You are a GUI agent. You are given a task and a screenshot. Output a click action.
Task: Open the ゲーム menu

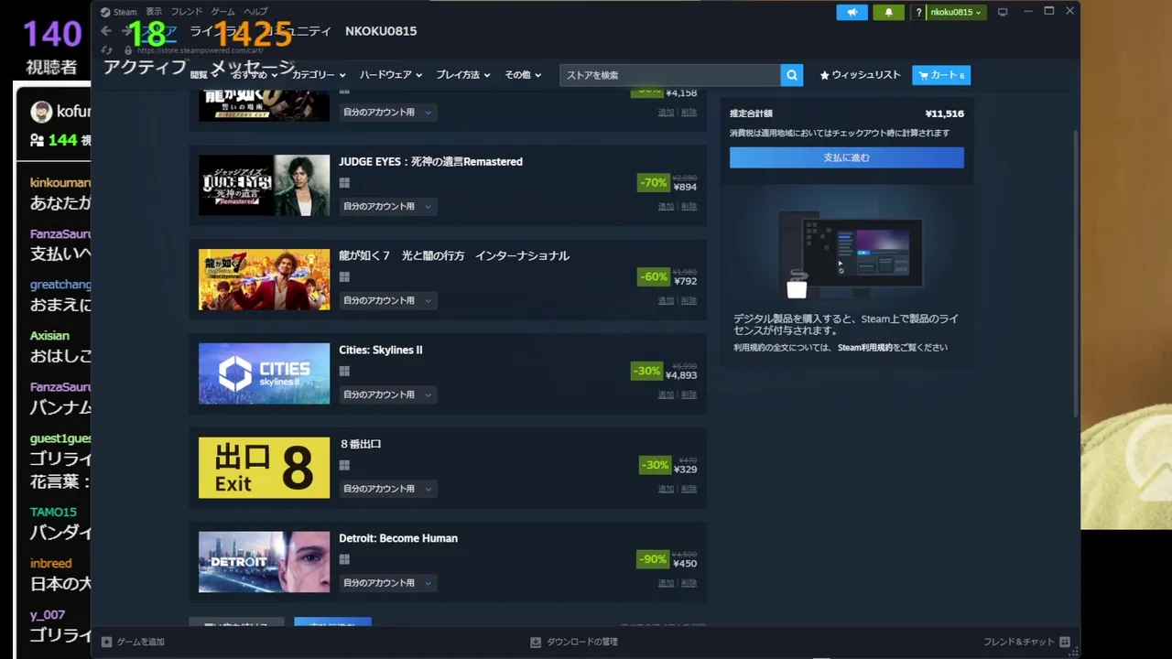coord(222,12)
